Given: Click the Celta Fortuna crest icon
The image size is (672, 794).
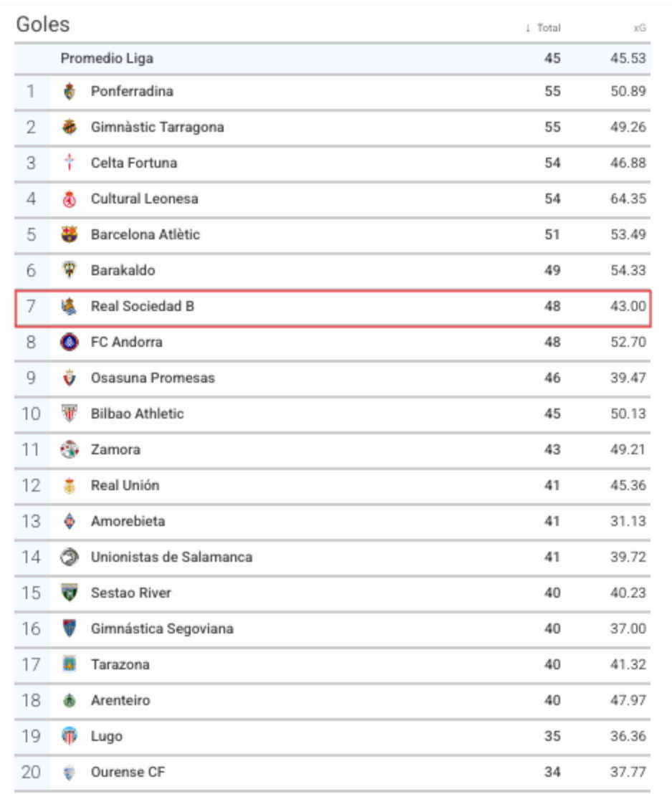Looking at the screenshot, I should pos(69,163).
